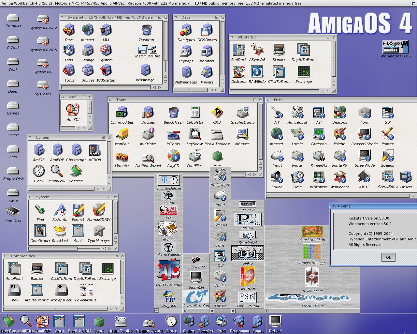Click the Tools window title bar
This screenshot has height=334, width=417.
click(x=186, y=100)
